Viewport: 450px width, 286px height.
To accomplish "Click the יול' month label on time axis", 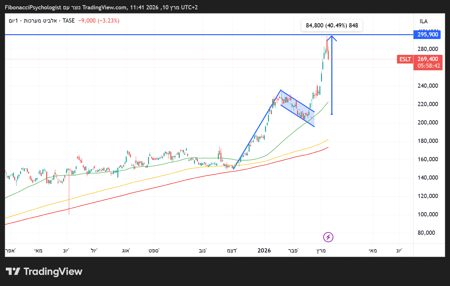I will tap(94, 251).
